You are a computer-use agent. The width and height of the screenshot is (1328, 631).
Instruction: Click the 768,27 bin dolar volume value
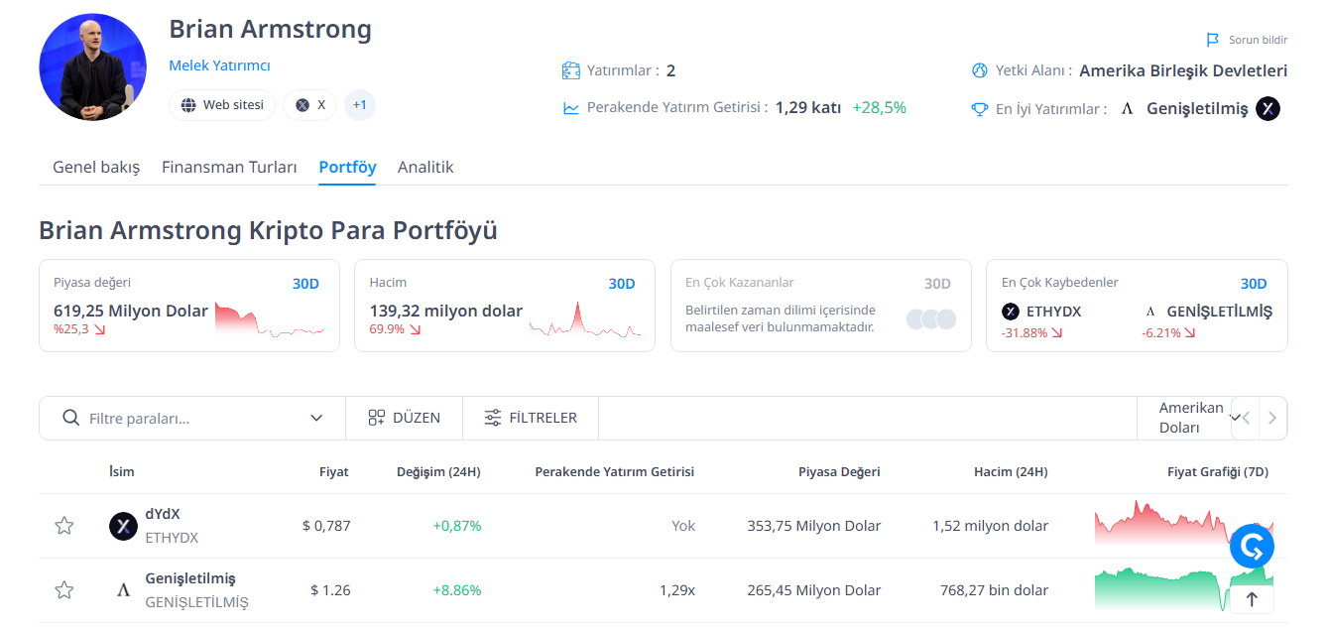pos(995,590)
